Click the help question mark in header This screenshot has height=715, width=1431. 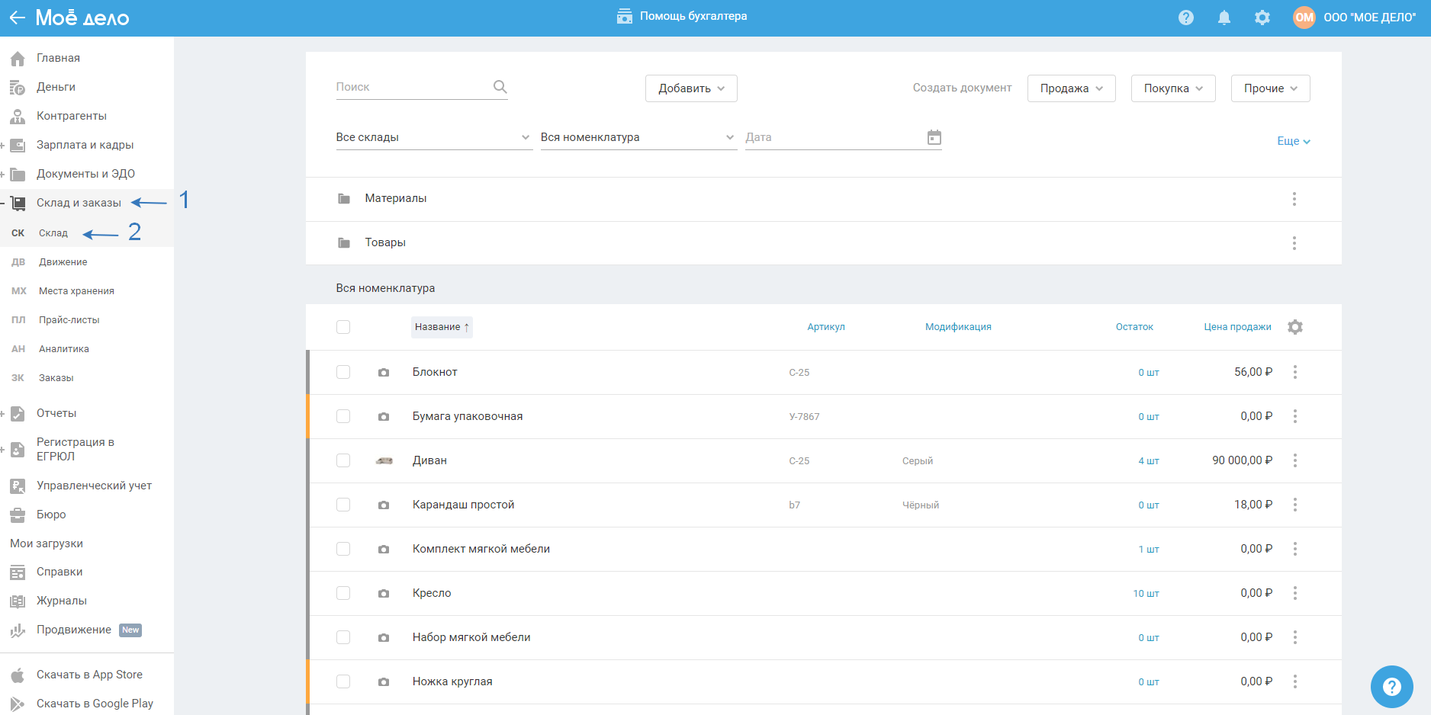point(1185,18)
